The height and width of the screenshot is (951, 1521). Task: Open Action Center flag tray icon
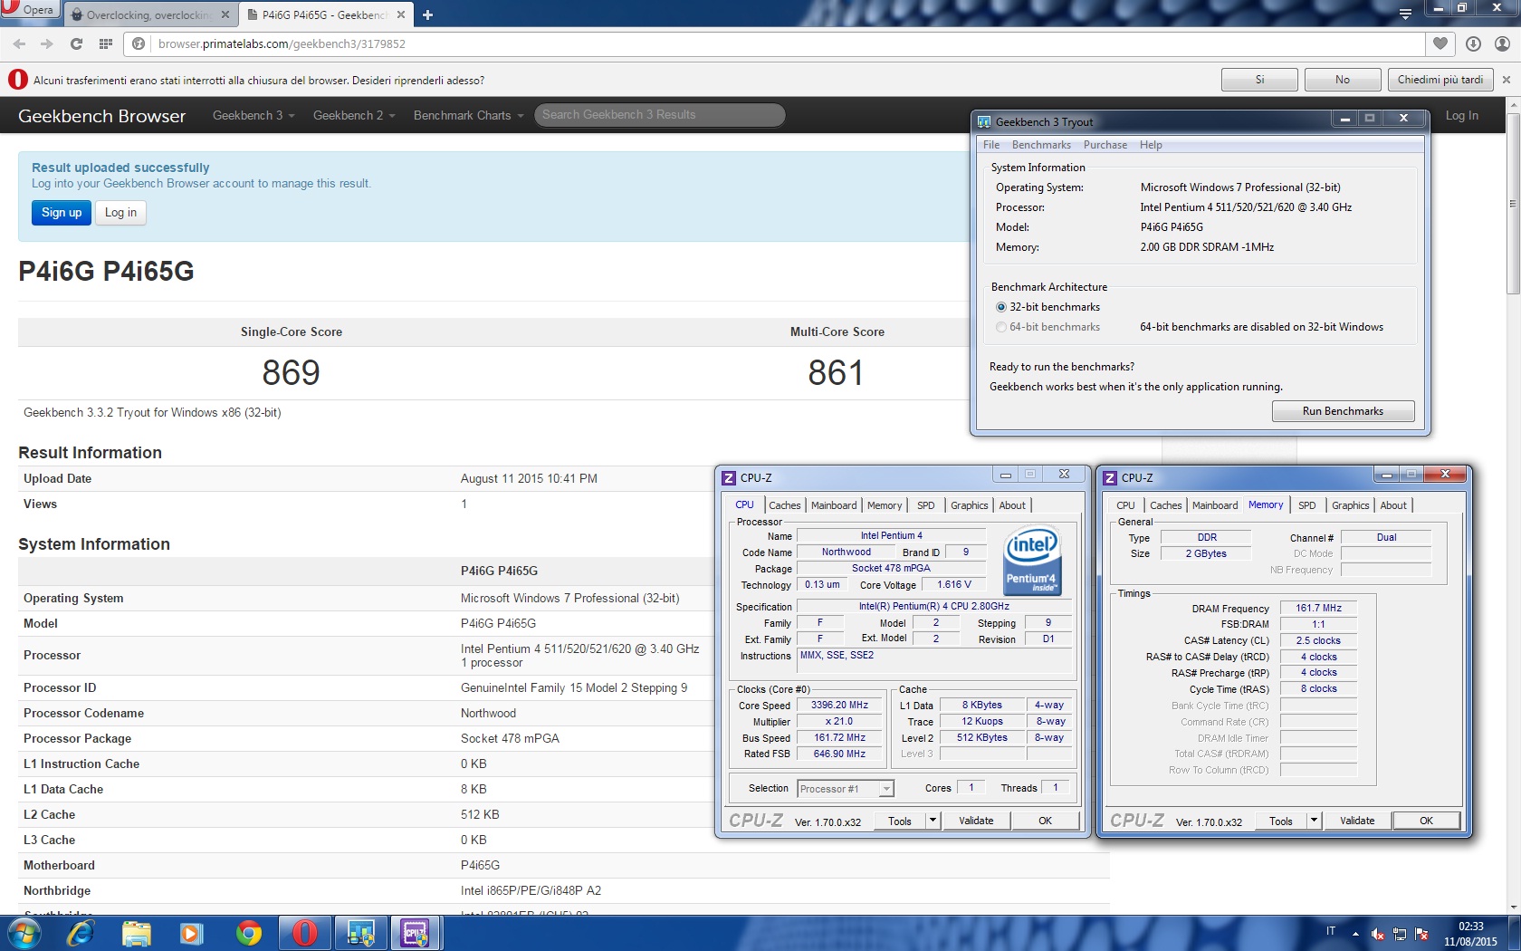pos(1421,934)
